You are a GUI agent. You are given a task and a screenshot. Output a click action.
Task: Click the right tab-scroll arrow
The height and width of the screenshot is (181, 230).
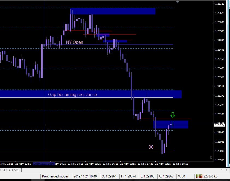227,170
